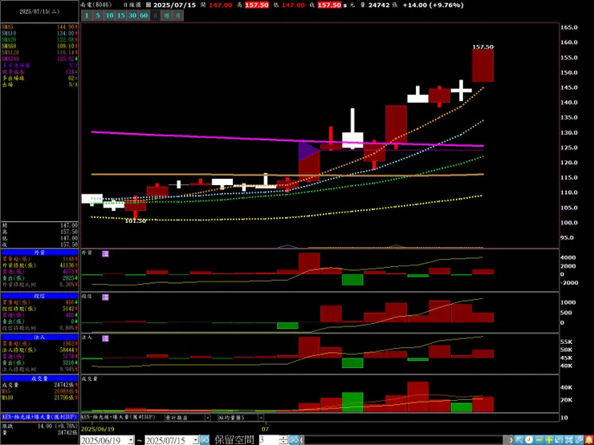Select the 外資 panel header

pos(39,252)
